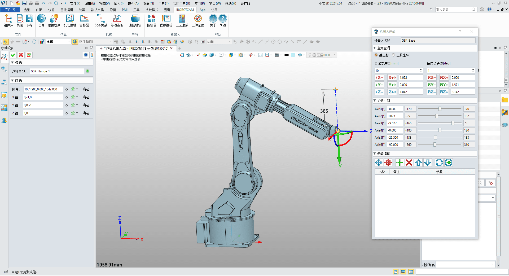Run teach program green arrow icon
The width and height of the screenshot is (509, 276).
pyautogui.click(x=449, y=163)
